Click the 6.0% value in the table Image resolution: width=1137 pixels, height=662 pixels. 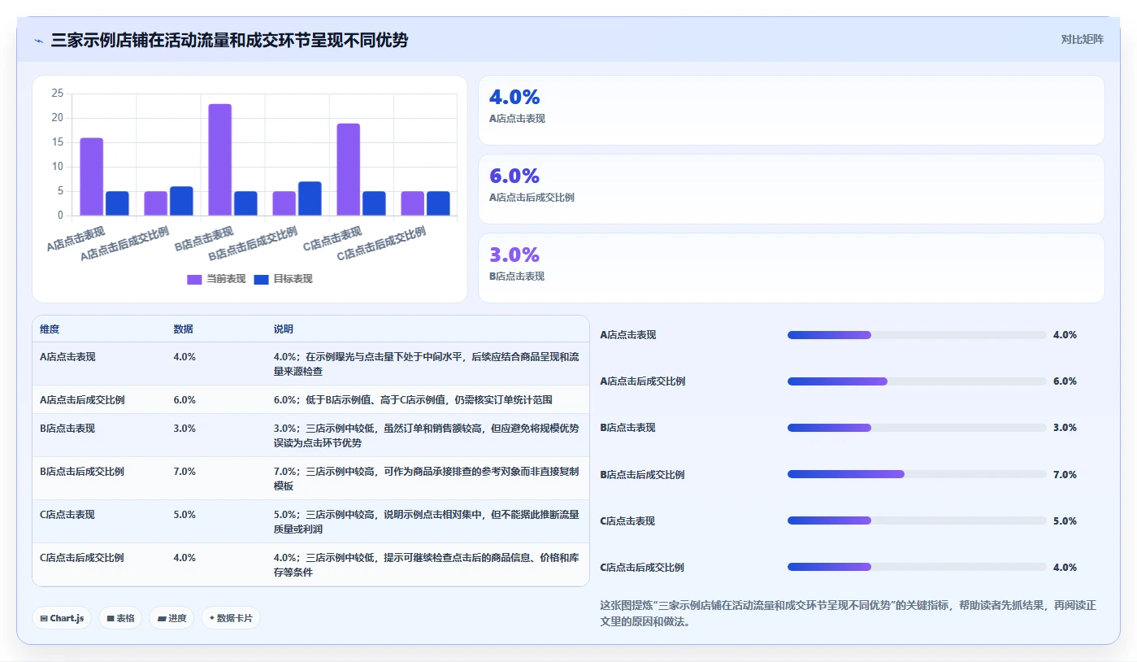click(184, 400)
